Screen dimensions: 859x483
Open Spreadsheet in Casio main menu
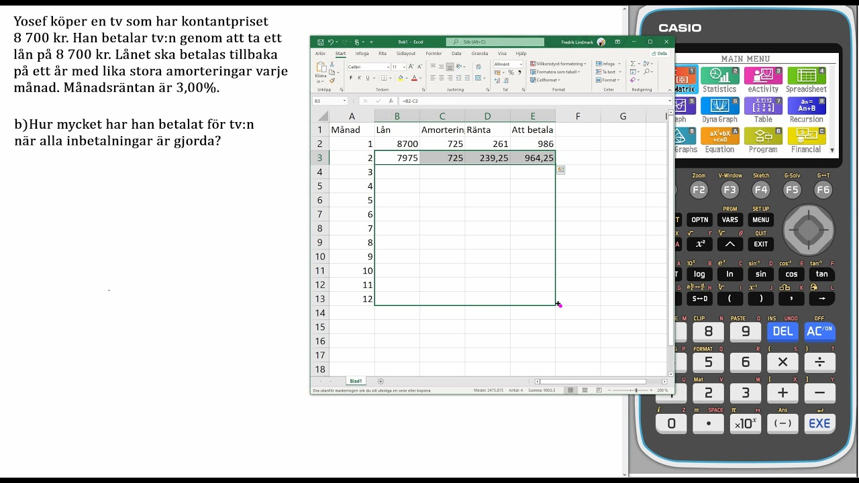807,79
